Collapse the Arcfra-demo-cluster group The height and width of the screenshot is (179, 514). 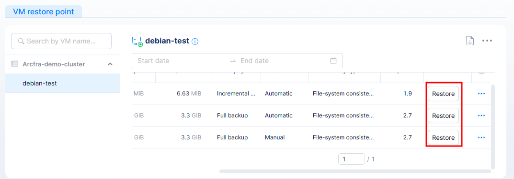point(110,64)
